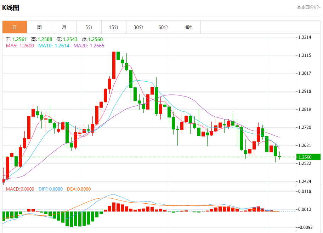This screenshot has height=233, width=323.
Task: Open the 4时 interval tab
Action: (188, 27)
